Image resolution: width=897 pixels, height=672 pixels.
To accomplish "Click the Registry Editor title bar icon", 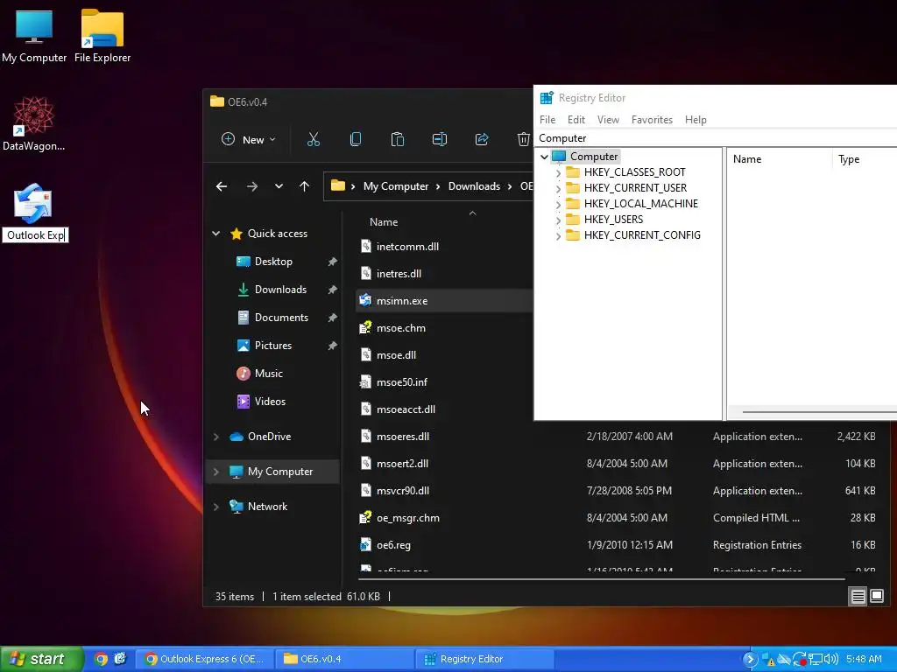I will click(x=547, y=98).
